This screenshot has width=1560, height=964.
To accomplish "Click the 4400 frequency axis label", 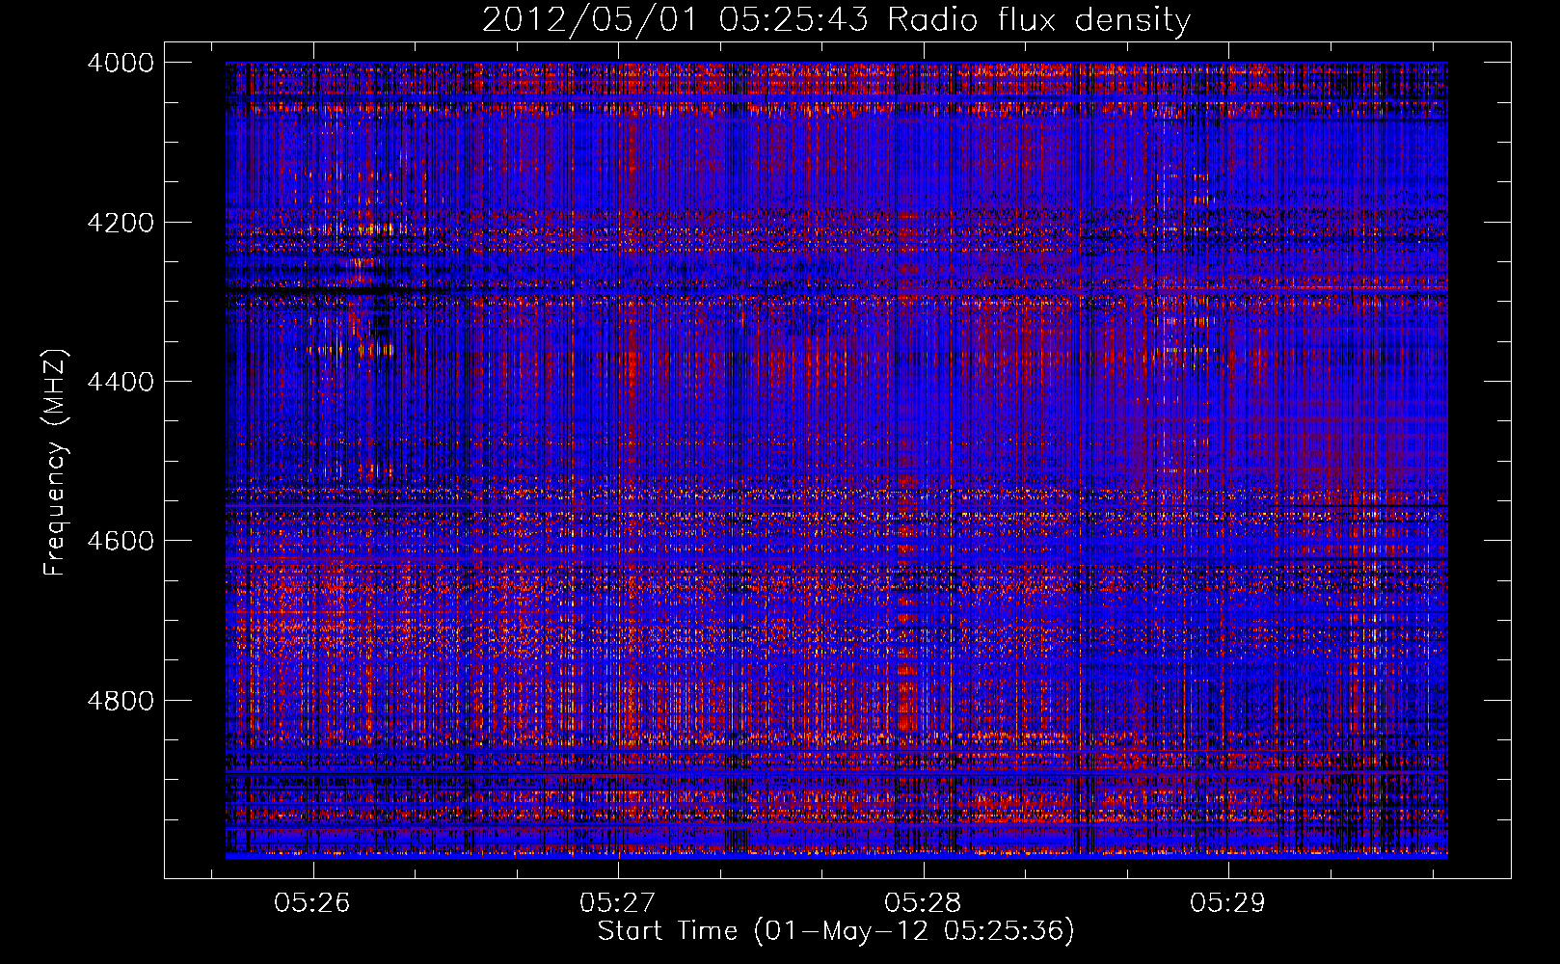I will 121,382.
